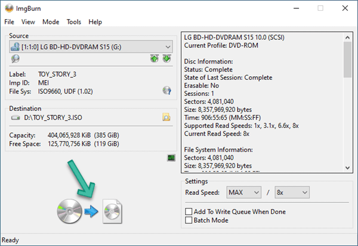358x246 pixels.
Task: Close the ImgBurn window
Action: click(345, 8)
